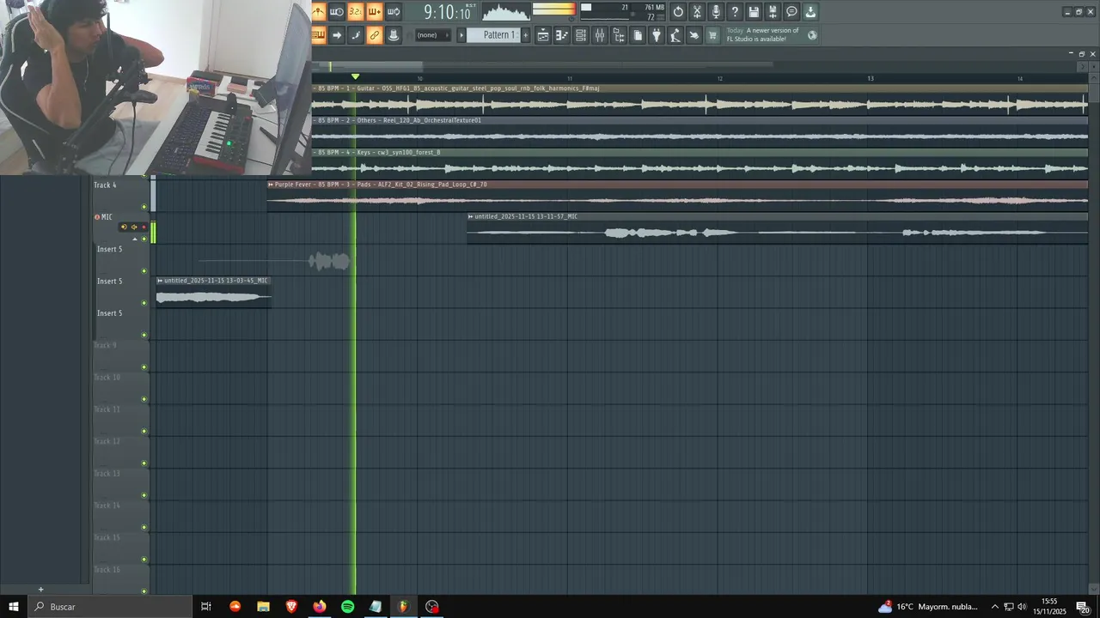Add new pattern with plus button
1100x618 pixels.
click(x=526, y=35)
